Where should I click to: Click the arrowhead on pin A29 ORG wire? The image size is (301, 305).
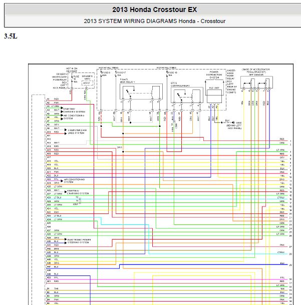pyautogui.click(x=66, y=239)
